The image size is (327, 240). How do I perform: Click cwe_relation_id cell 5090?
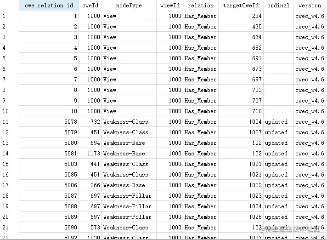[x=49, y=227]
